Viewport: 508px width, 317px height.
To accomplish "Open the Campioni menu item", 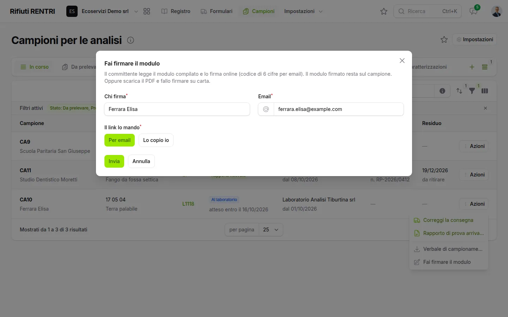I will click(x=259, y=11).
